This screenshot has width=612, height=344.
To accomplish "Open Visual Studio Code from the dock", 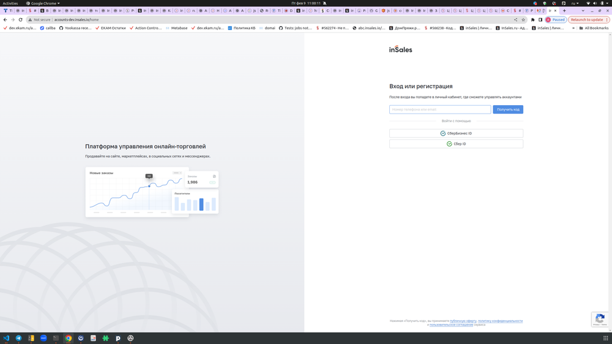I will pyautogui.click(x=6, y=338).
